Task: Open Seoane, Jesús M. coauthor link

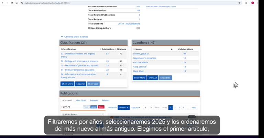Action: point(141,54)
